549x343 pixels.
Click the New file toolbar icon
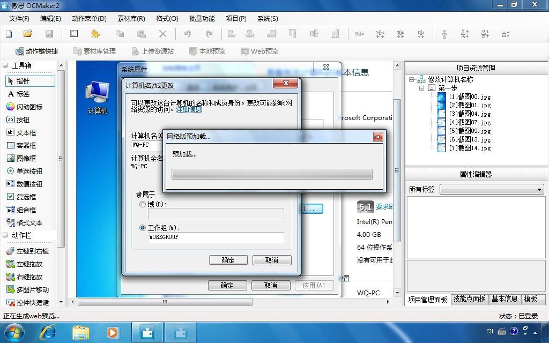click(x=9, y=34)
